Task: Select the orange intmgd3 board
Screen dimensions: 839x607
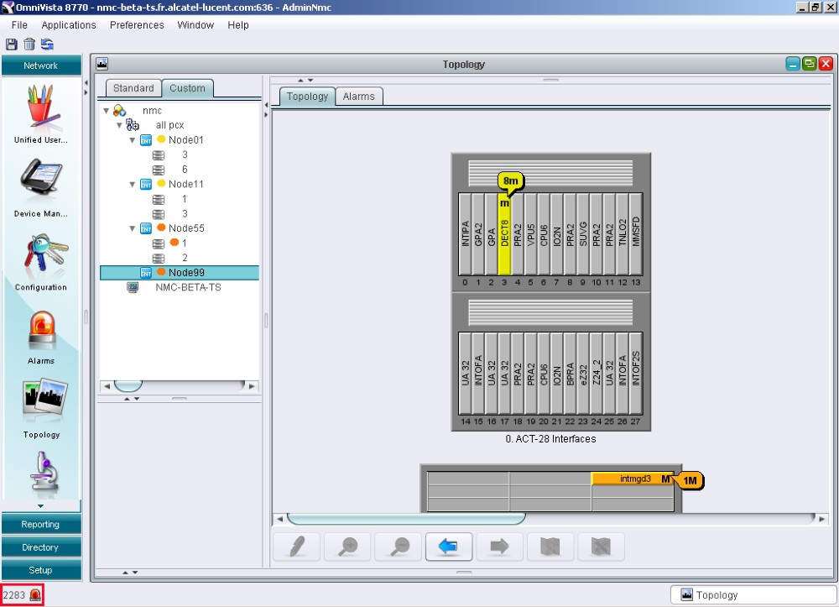Action: coord(633,479)
